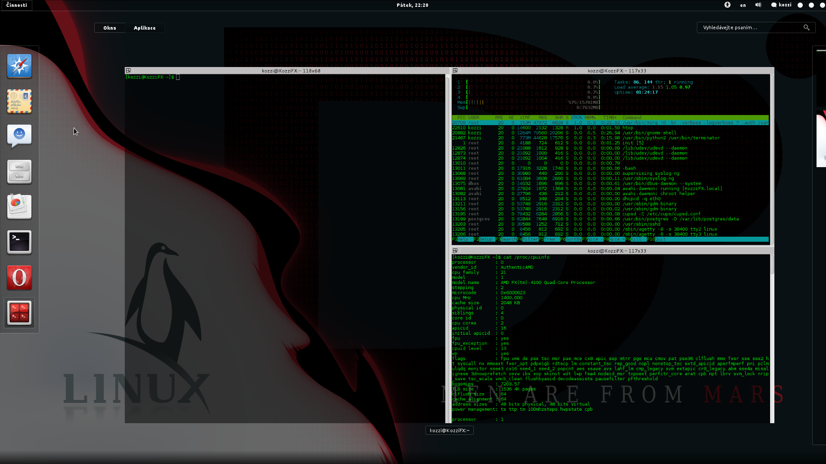Sort htop by the VIRT column header
Image resolution: width=826 pixels, height=464 pixels.
point(525,118)
